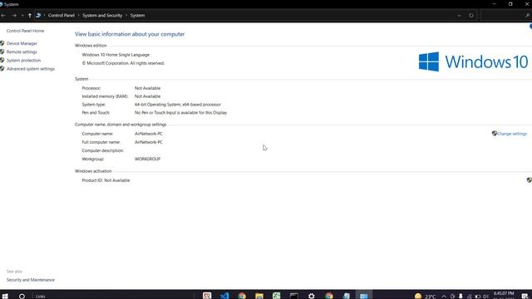Click the address bar breadcrumb chevron after Control Panel

pos(78,16)
